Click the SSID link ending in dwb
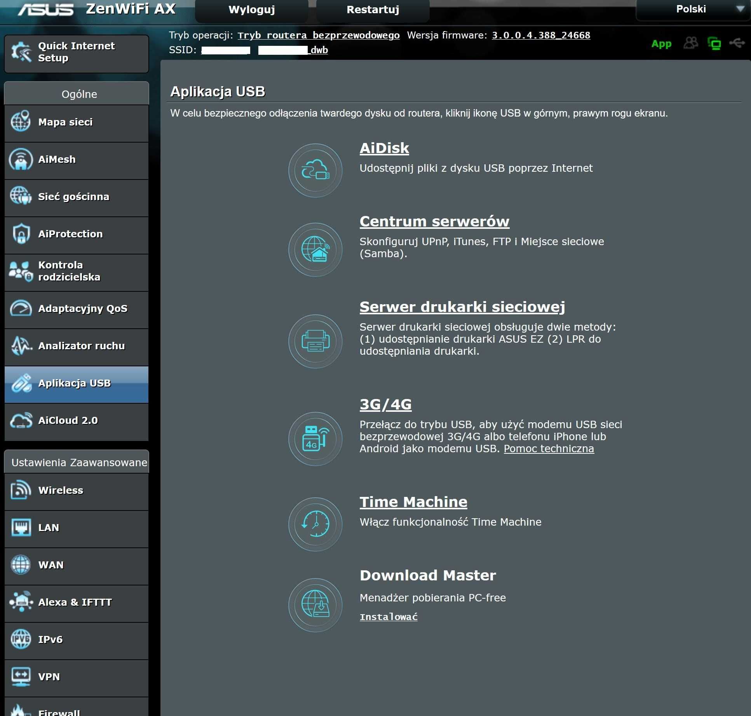The image size is (751, 716). coord(293,50)
